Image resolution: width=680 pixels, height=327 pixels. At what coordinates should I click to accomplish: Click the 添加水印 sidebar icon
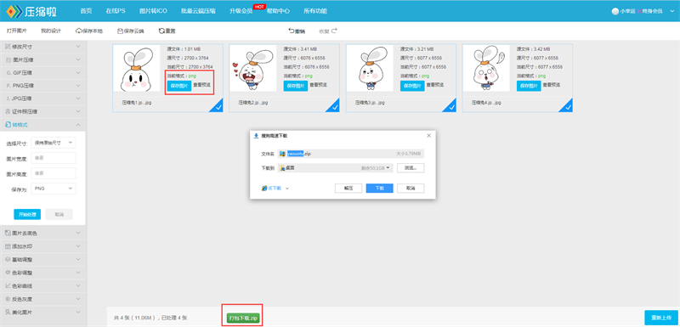8,246
